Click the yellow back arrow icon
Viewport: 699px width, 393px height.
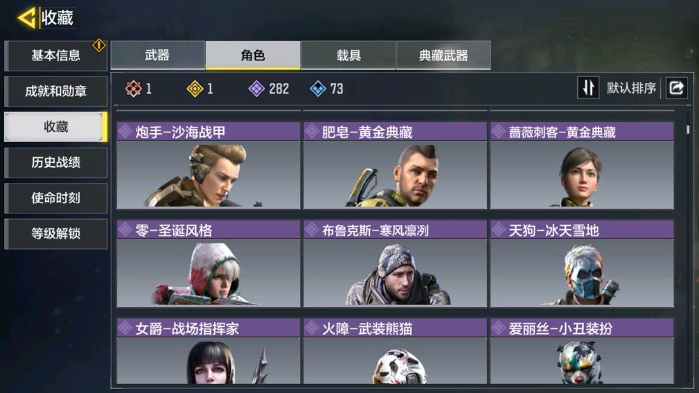(x=27, y=18)
